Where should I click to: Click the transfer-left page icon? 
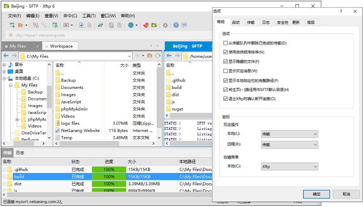[81, 25]
